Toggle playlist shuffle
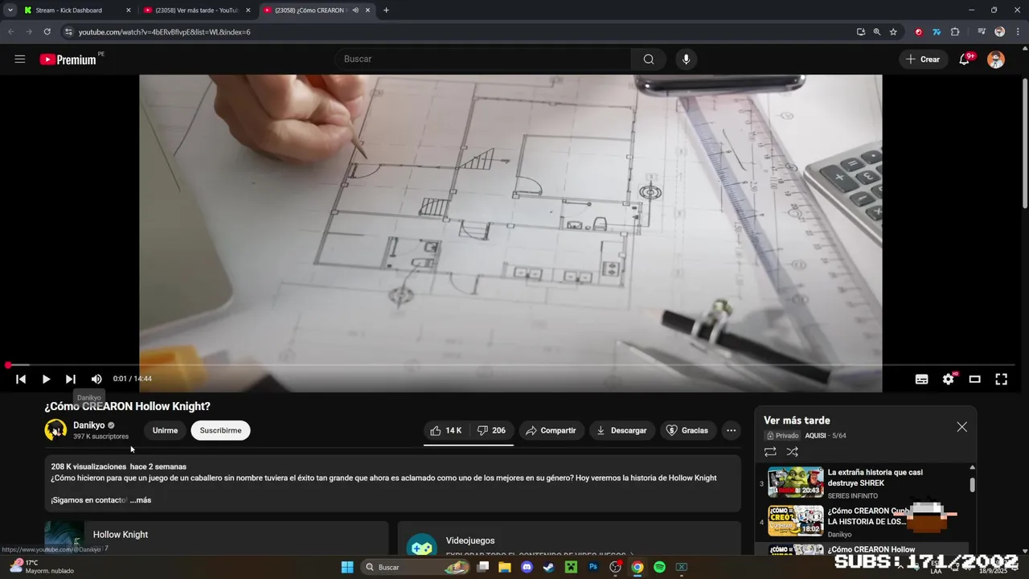The width and height of the screenshot is (1029, 579). coord(793,452)
